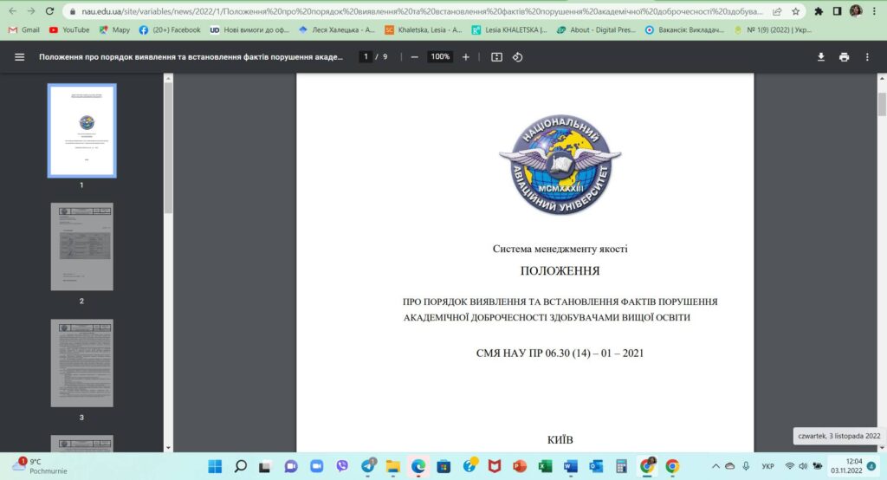The width and height of the screenshot is (887, 480).
Task: Print the PDF document
Action: (844, 57)
